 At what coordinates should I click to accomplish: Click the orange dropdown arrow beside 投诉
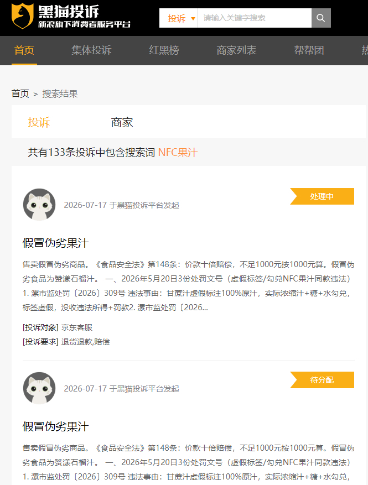[193, 19]
